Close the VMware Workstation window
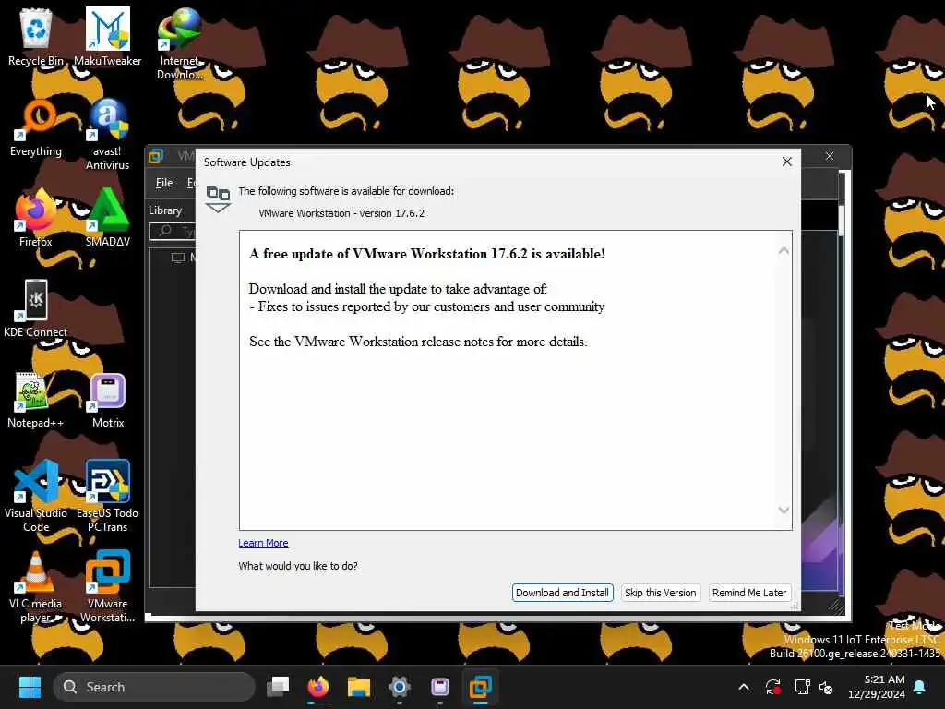This screenshot has height=709, width=945. pos(830,156)
